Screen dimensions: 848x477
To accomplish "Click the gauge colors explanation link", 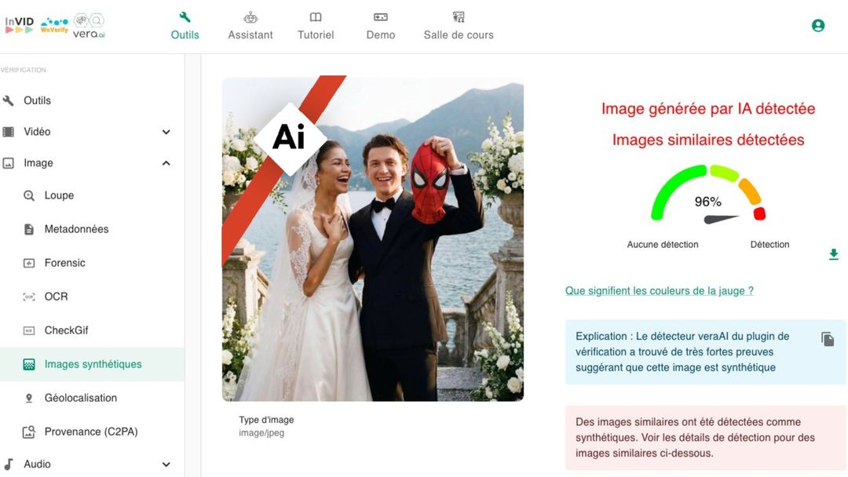I will 659,291.
